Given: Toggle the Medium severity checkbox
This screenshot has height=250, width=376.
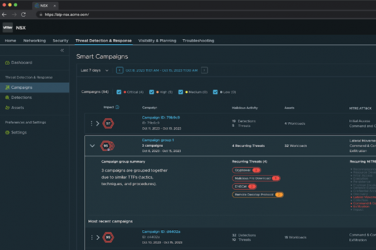Looking at the screenshot, I should pyautogui.click(x=181, y=92).
